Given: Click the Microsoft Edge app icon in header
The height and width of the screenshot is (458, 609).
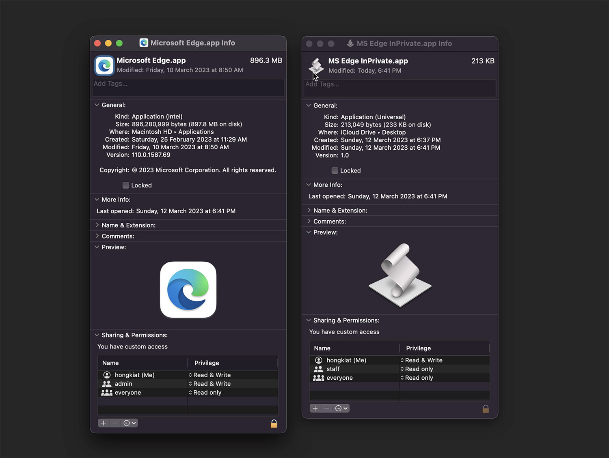Looking at the screenshot, I should point(104,65).
